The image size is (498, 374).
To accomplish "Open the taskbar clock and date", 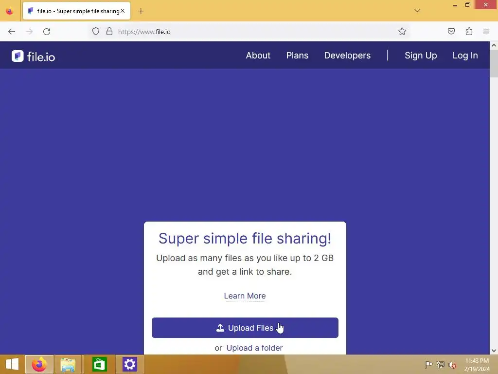I will (x=477, y=364).
